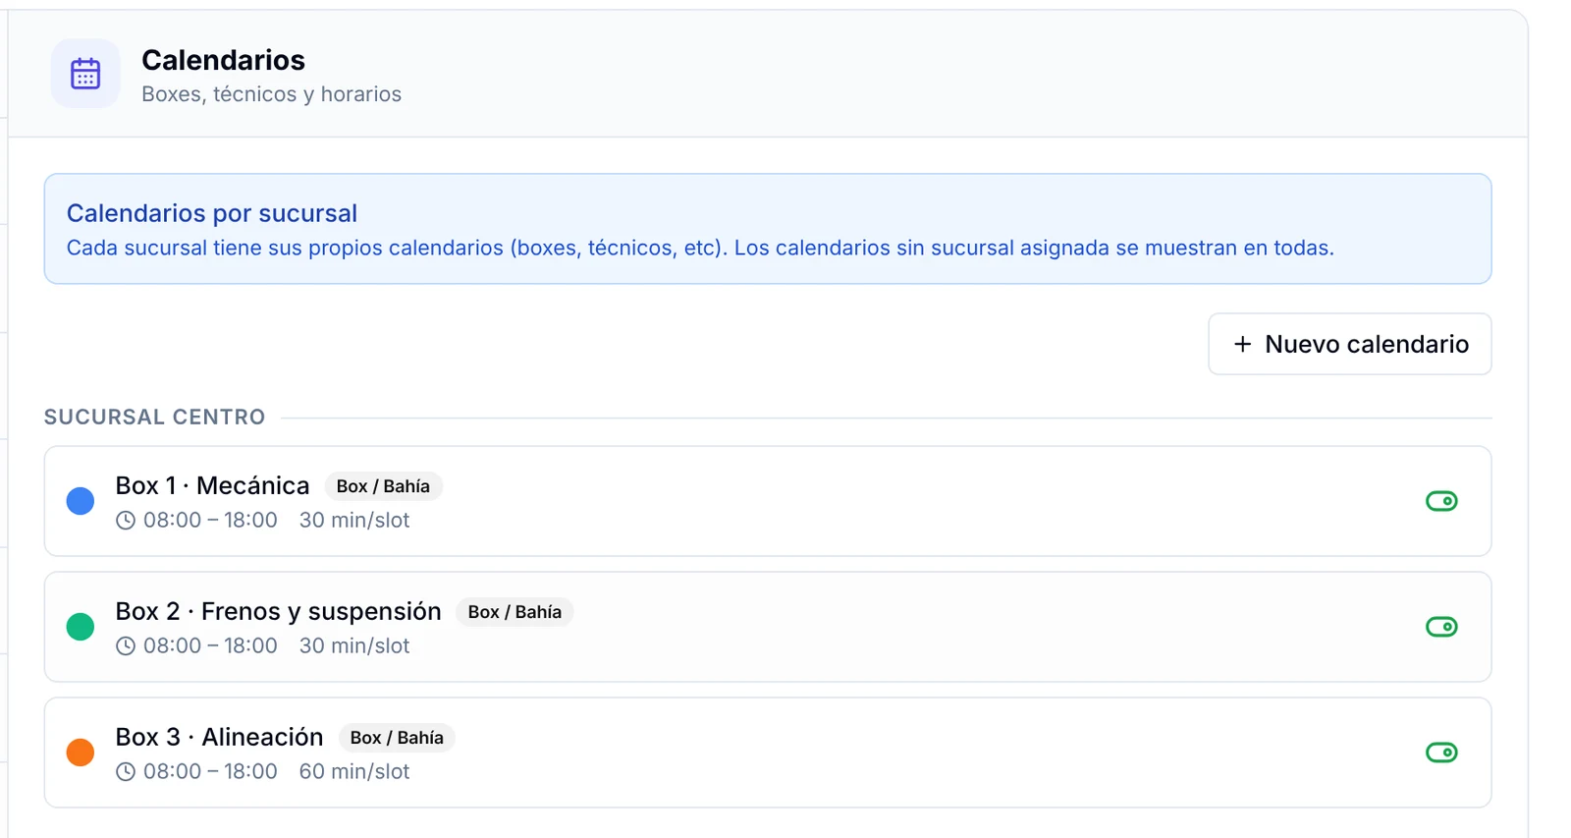Click the Box / Bahía tag on Box 3
1571x838 pixels.
(x=397, y=738)
